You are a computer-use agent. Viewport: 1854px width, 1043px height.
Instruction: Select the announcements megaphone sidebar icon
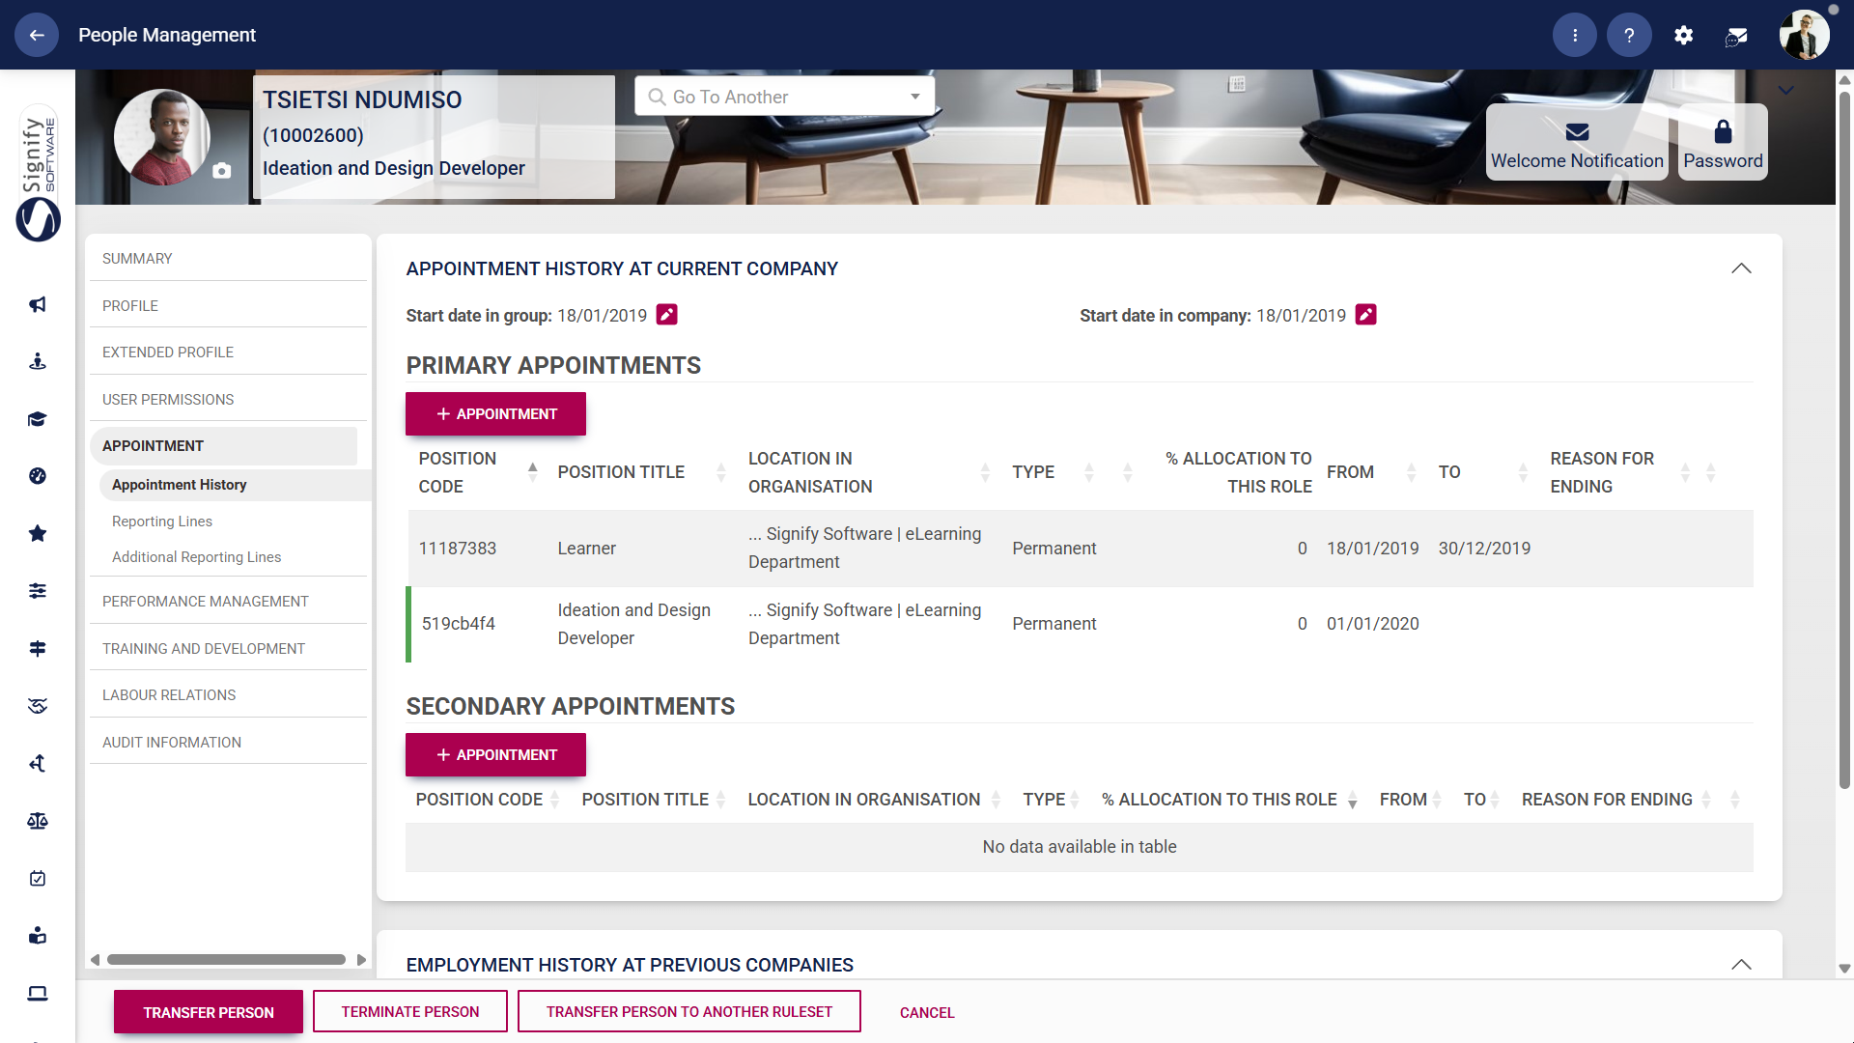(x=37, y=304)
